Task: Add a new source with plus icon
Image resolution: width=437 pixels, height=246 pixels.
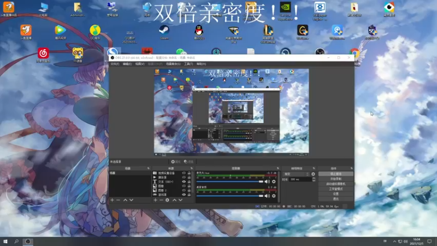Action: (x=156, y=200)
